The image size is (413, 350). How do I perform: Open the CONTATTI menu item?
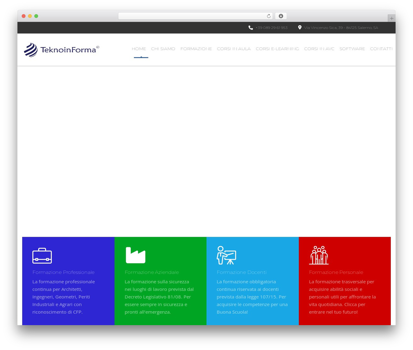coord(381,49)
